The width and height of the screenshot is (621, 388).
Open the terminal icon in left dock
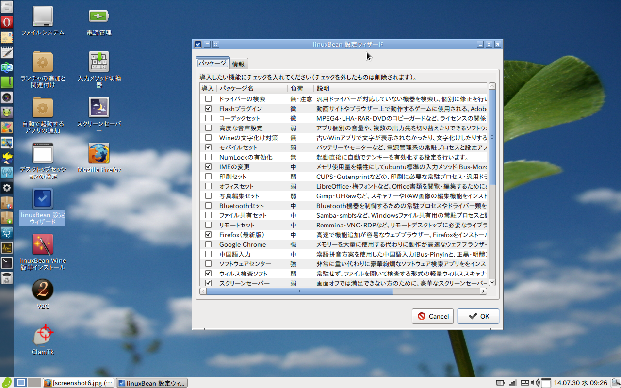point(6,263)
